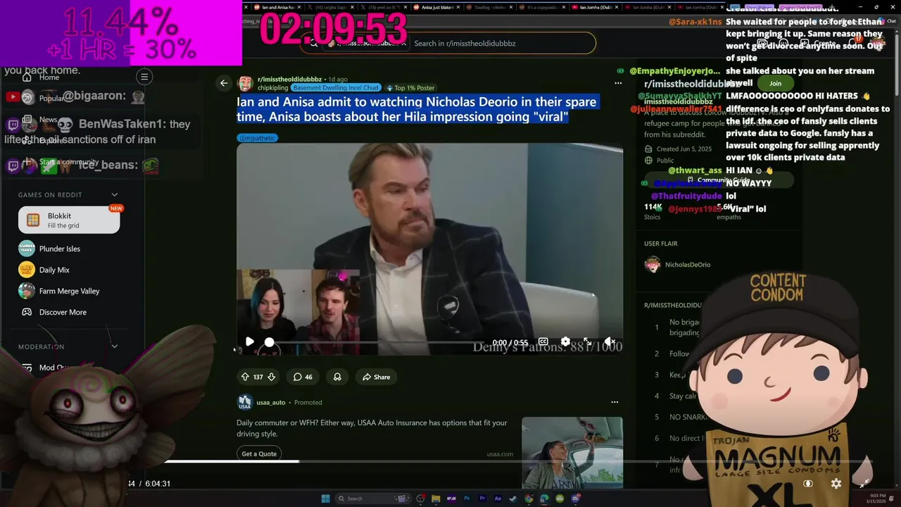Toggle closed captions on the Reddit video
901x507 pixels.
[543, 342]
